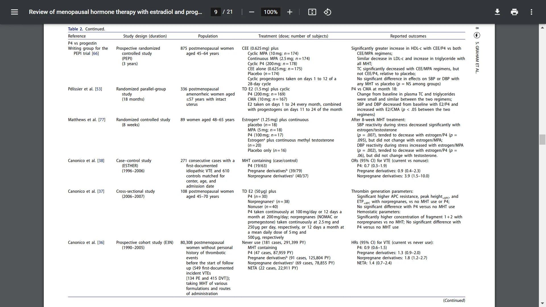
Task: Click 'NETA: 1.4 (0.7–2.4)' outcome text
Action: 374,263
